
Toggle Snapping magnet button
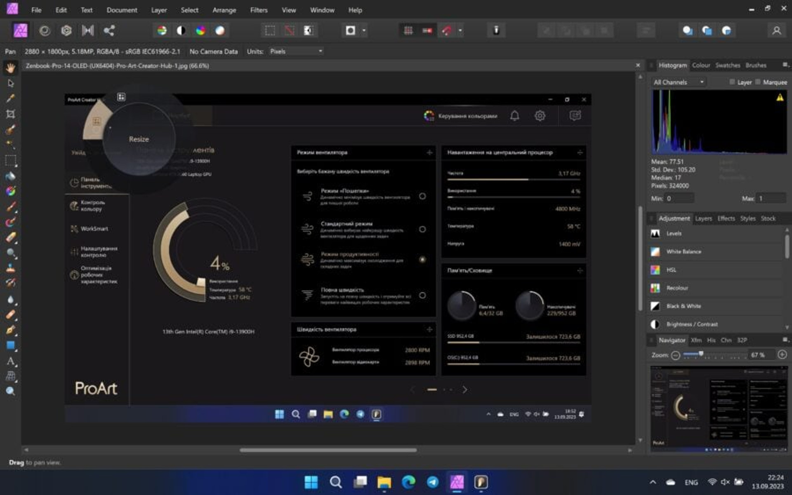coord(447,30)
